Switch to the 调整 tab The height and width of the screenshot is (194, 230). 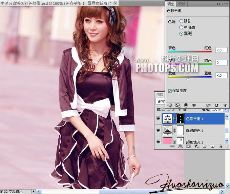(x=171, y=4)
